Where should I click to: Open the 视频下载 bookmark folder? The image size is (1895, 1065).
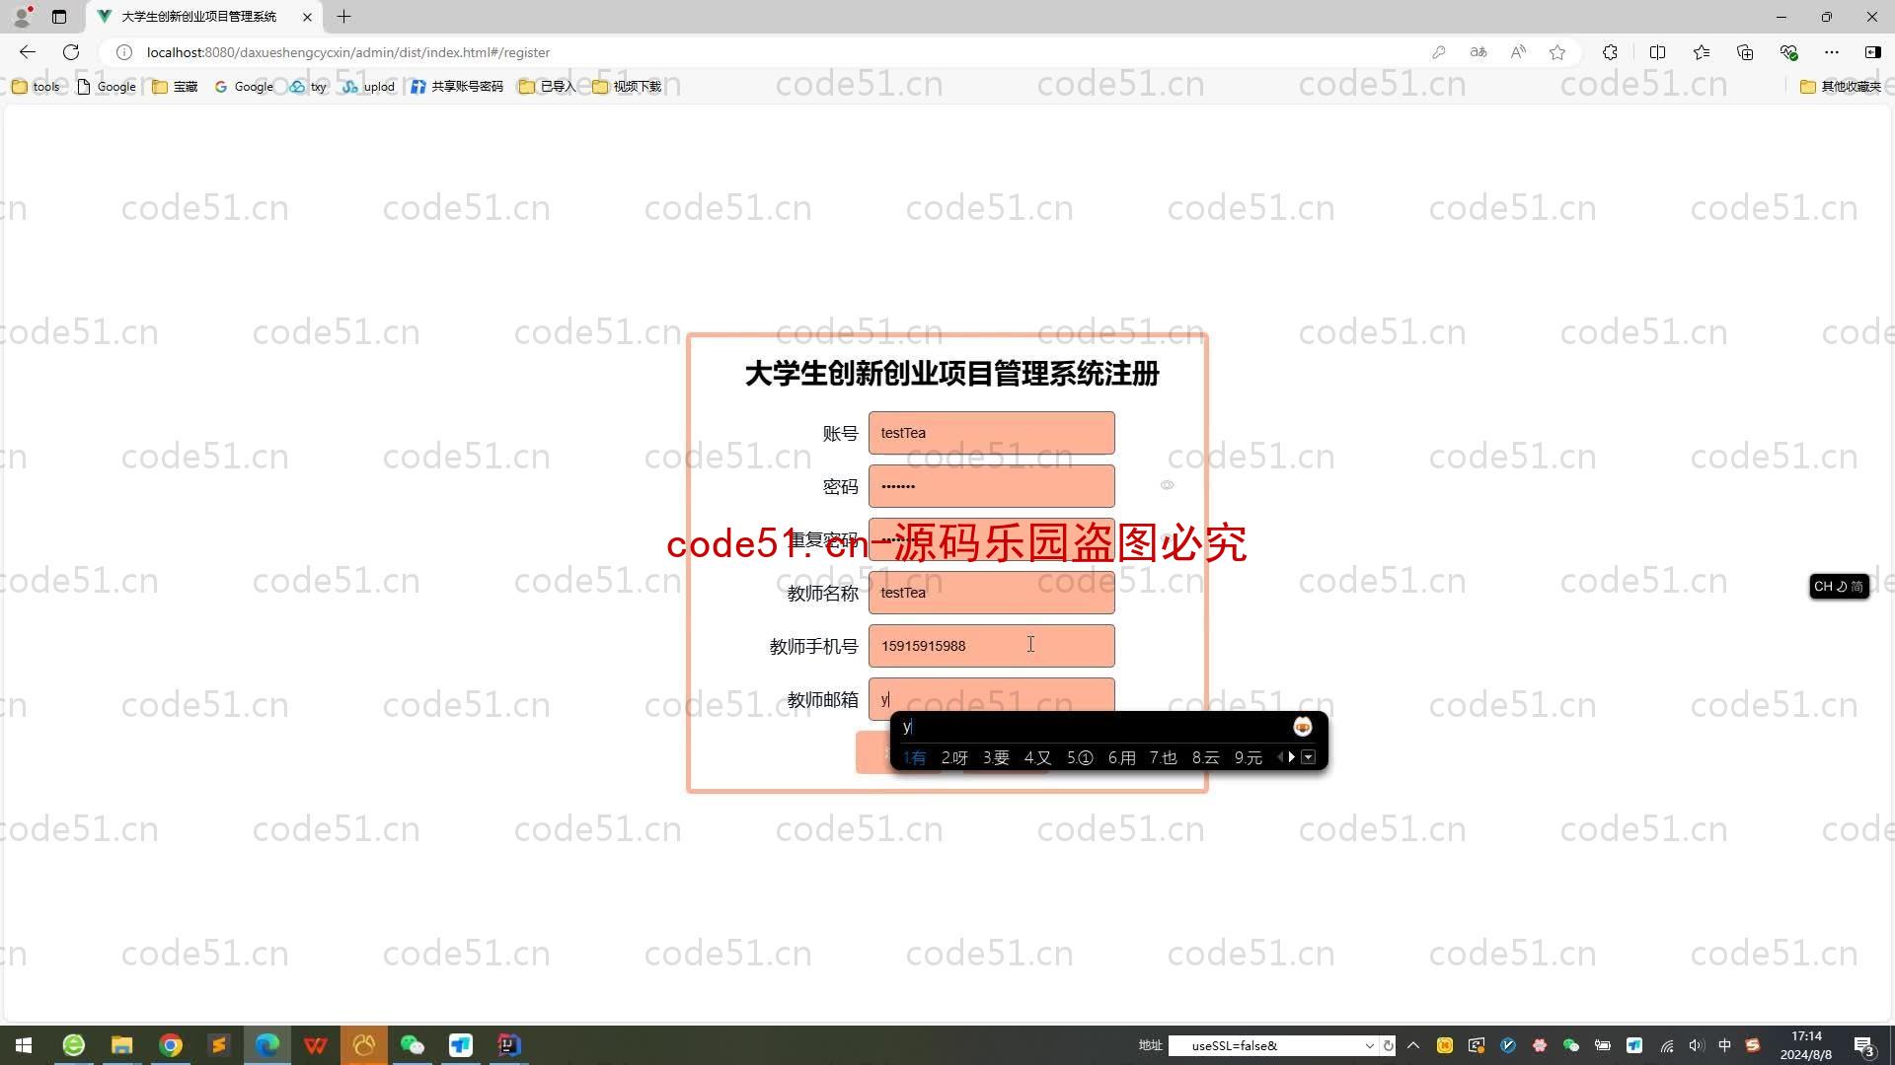627,87
